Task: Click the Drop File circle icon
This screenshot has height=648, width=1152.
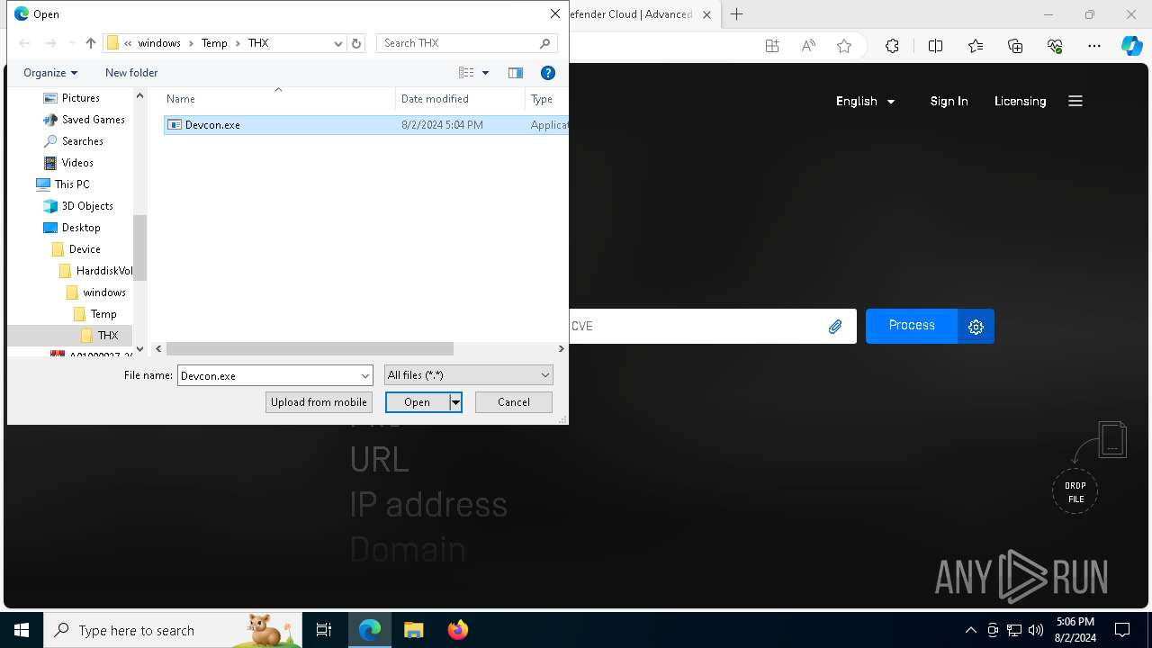Action: (1075, 491)
